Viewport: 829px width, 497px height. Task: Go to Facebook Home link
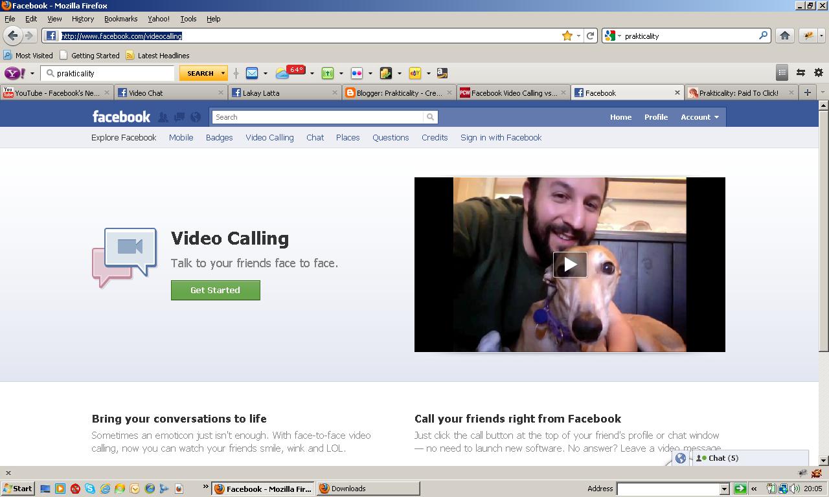click(x=620, y=117)
